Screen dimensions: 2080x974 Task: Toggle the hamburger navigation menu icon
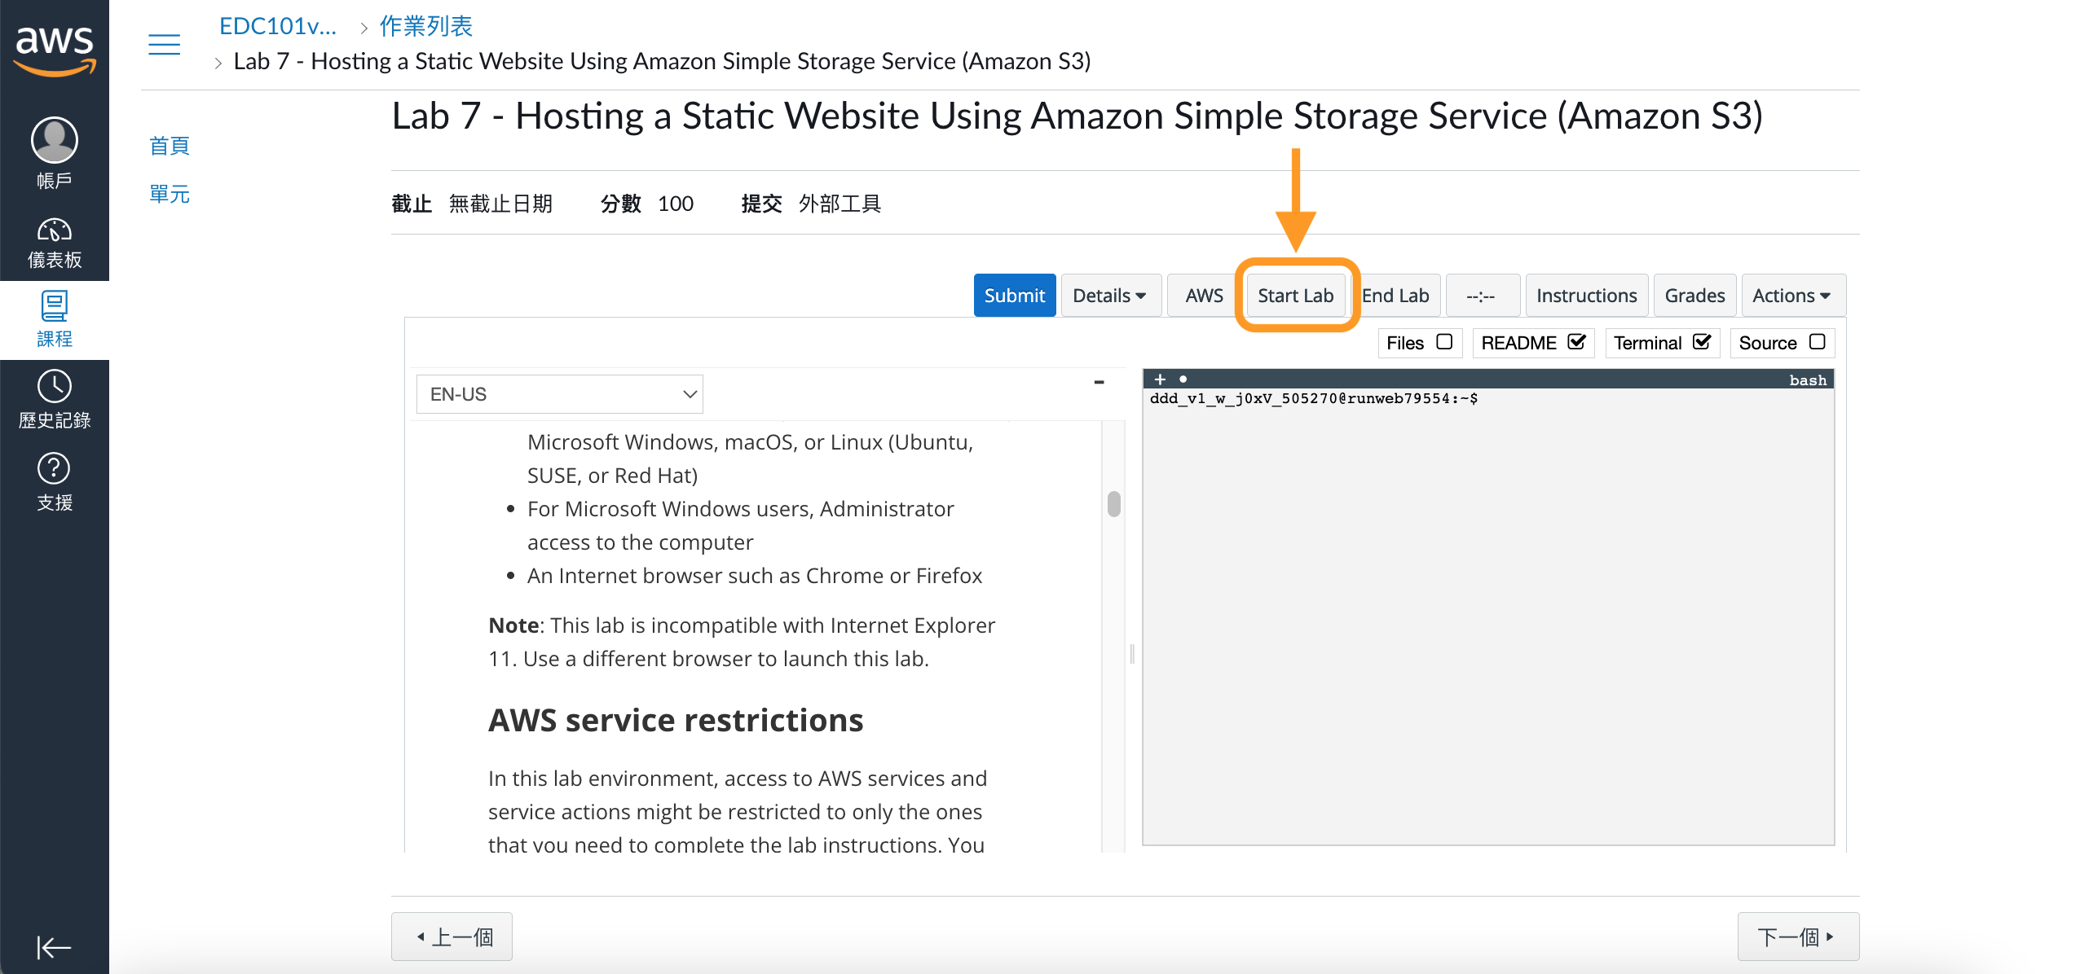164,44
